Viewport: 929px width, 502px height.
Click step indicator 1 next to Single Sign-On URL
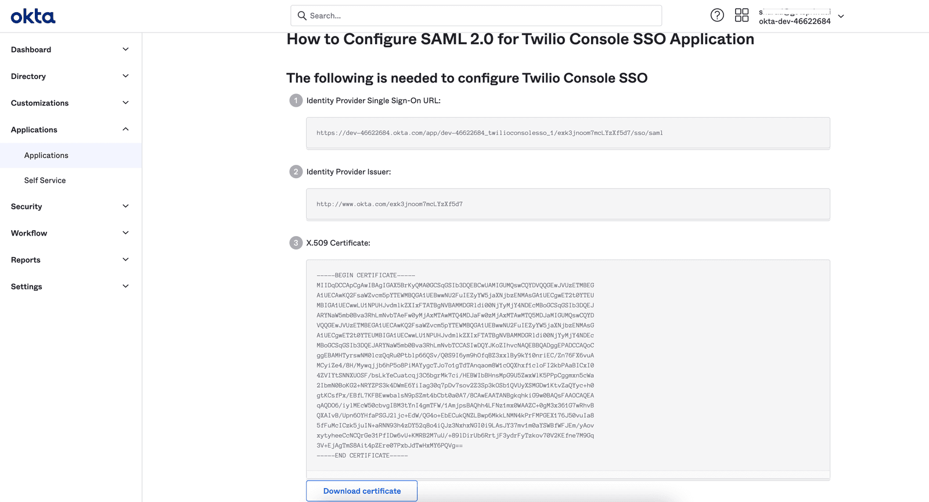point(296,100)
